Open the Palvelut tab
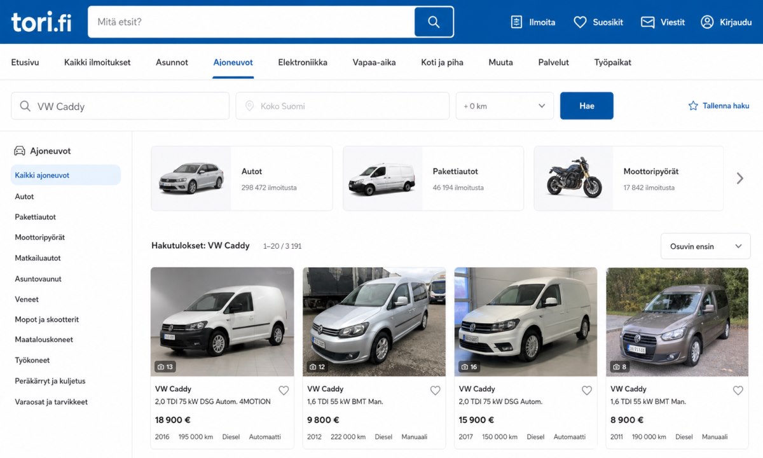This screenshot has width=763, height=458. (553, 62)
